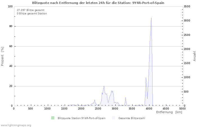Image resolution: width=197 pixels, height=127 pixels.
Task: Click the chart title mentioning 9Y4R-Port-of-Spain
Action: pyautogui.click(x=98, y=3)
